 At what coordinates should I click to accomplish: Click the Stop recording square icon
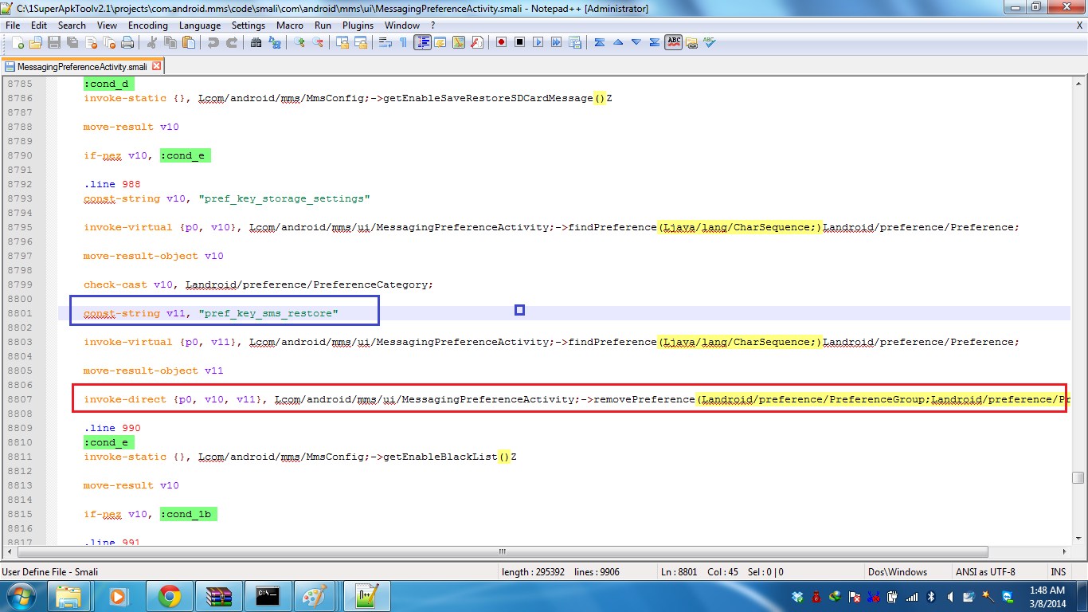click(519, 42)
